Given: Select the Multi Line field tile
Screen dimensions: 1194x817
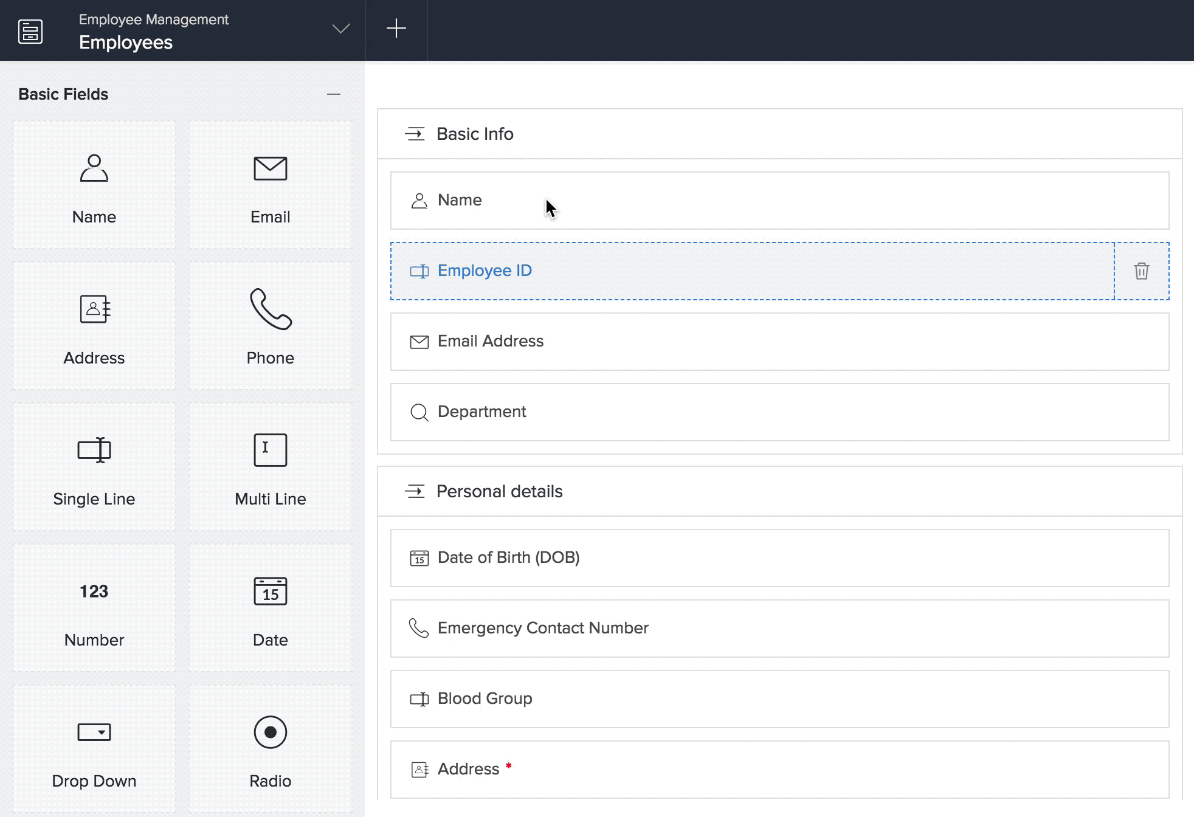Looking at the screenshot, I should click(270, 467).
